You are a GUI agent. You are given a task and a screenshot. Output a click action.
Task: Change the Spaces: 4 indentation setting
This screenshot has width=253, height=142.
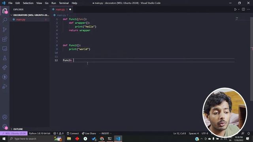(194, 133)
